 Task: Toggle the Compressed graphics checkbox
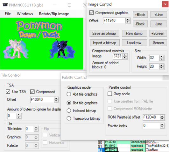[92, 13]
